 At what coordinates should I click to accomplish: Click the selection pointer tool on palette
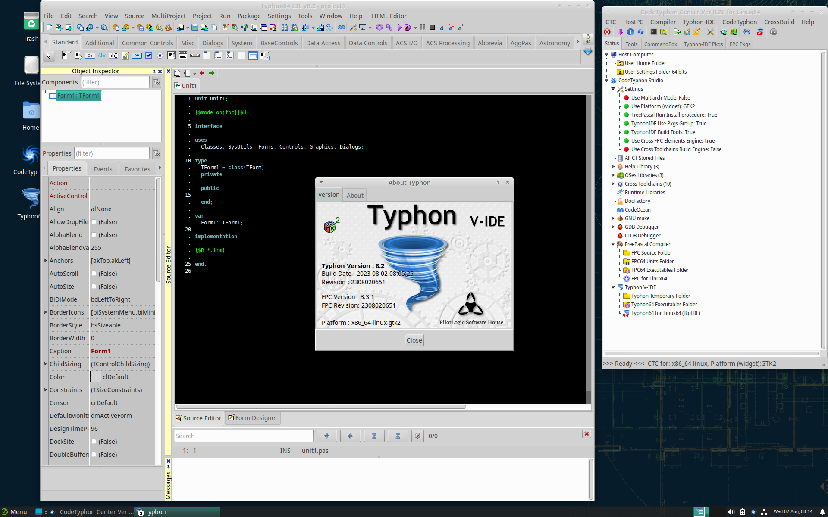(x=48, y=56)
